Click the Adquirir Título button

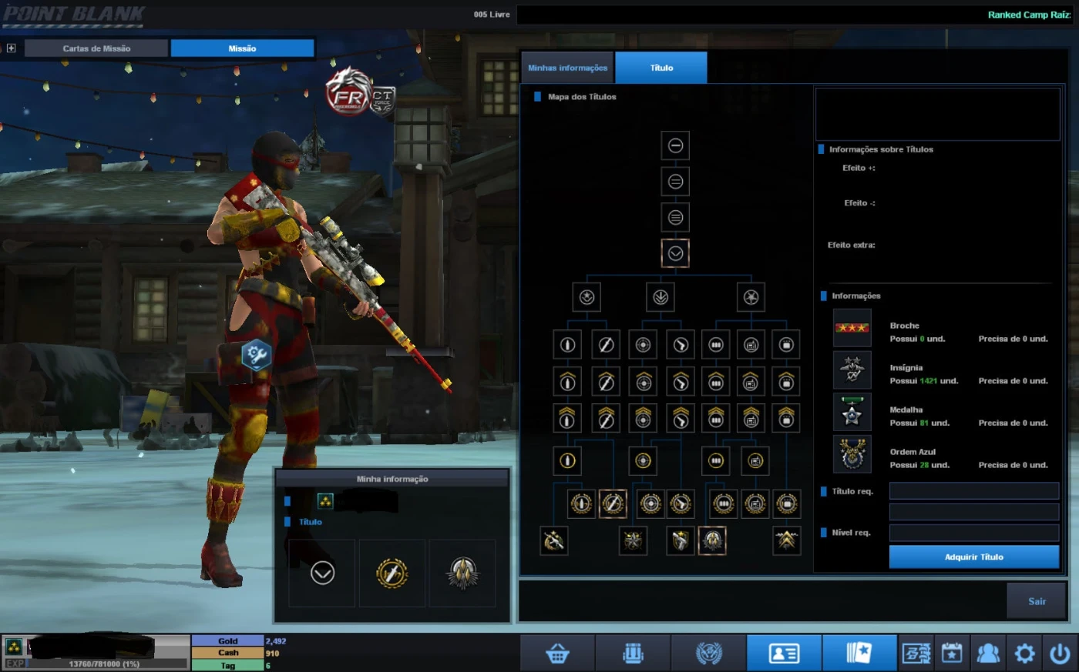coord(973,557)
